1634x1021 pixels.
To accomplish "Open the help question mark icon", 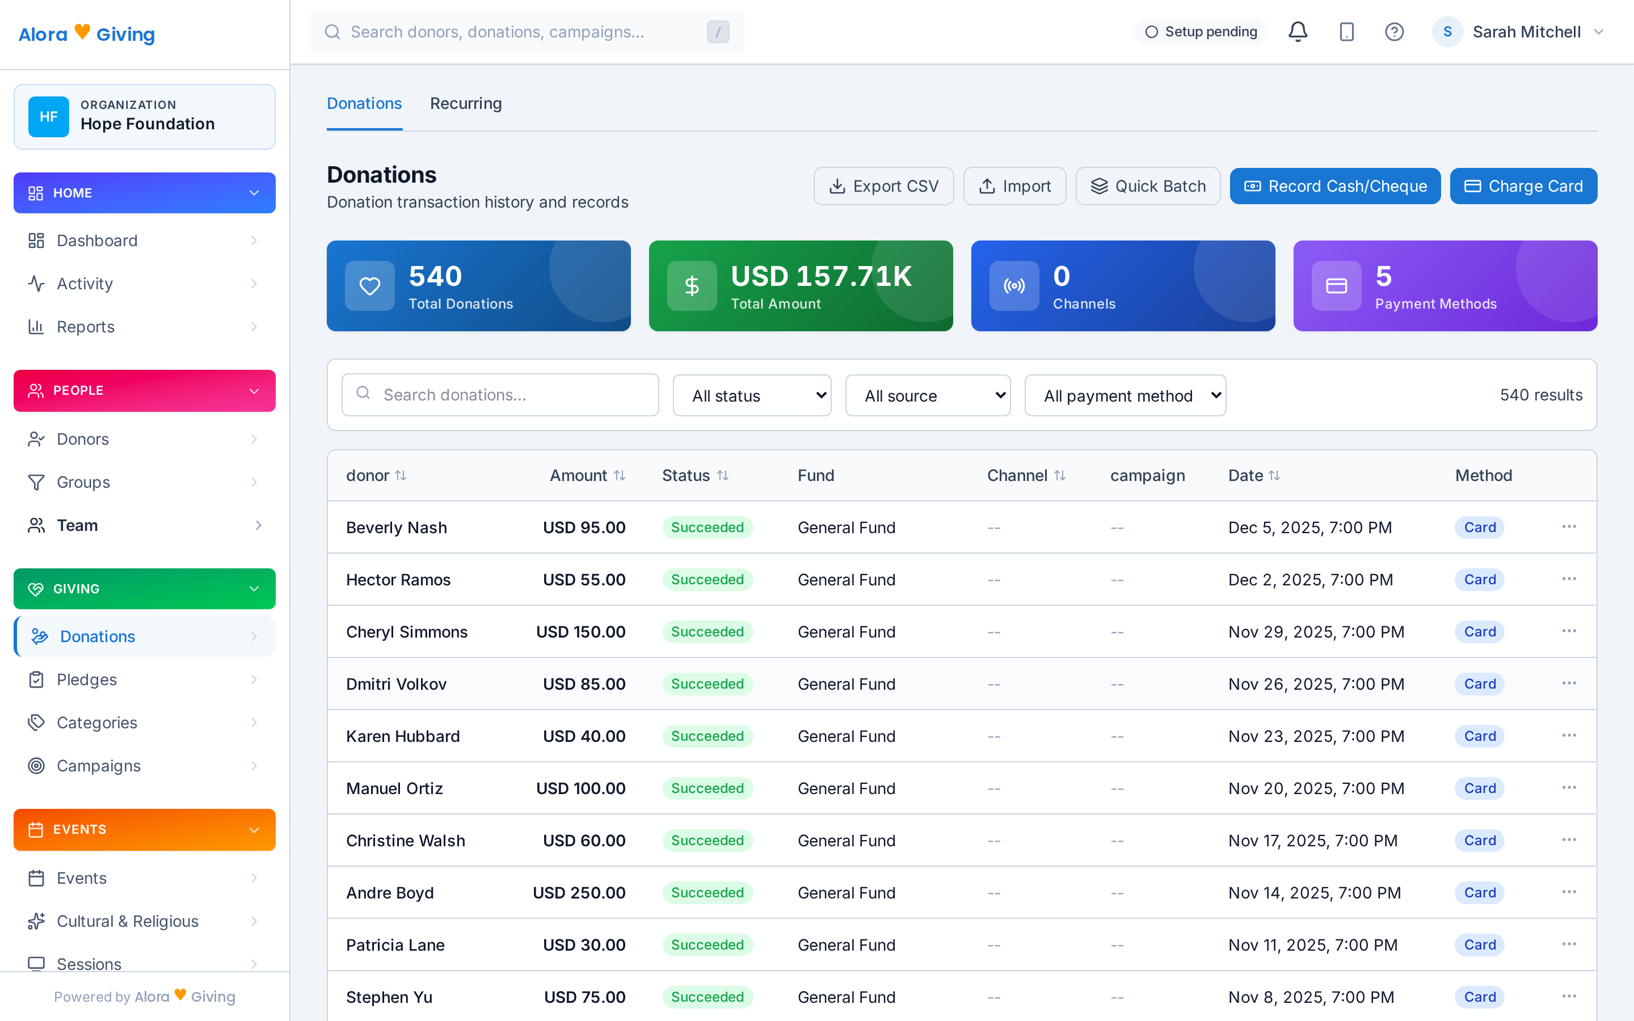I will click(x=1395, y=32).
